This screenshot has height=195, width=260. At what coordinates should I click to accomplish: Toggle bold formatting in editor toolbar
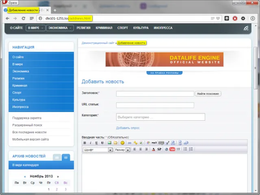point(85,143)
